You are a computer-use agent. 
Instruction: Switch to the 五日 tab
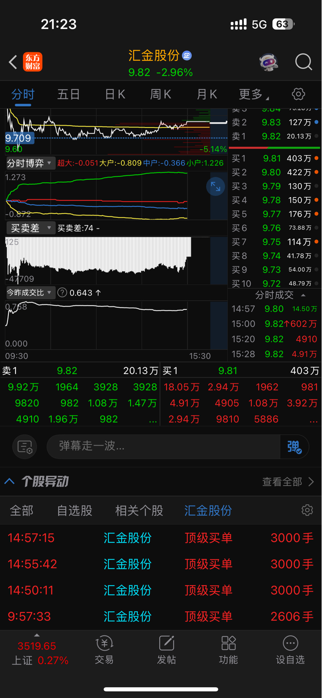click(69, 94)
